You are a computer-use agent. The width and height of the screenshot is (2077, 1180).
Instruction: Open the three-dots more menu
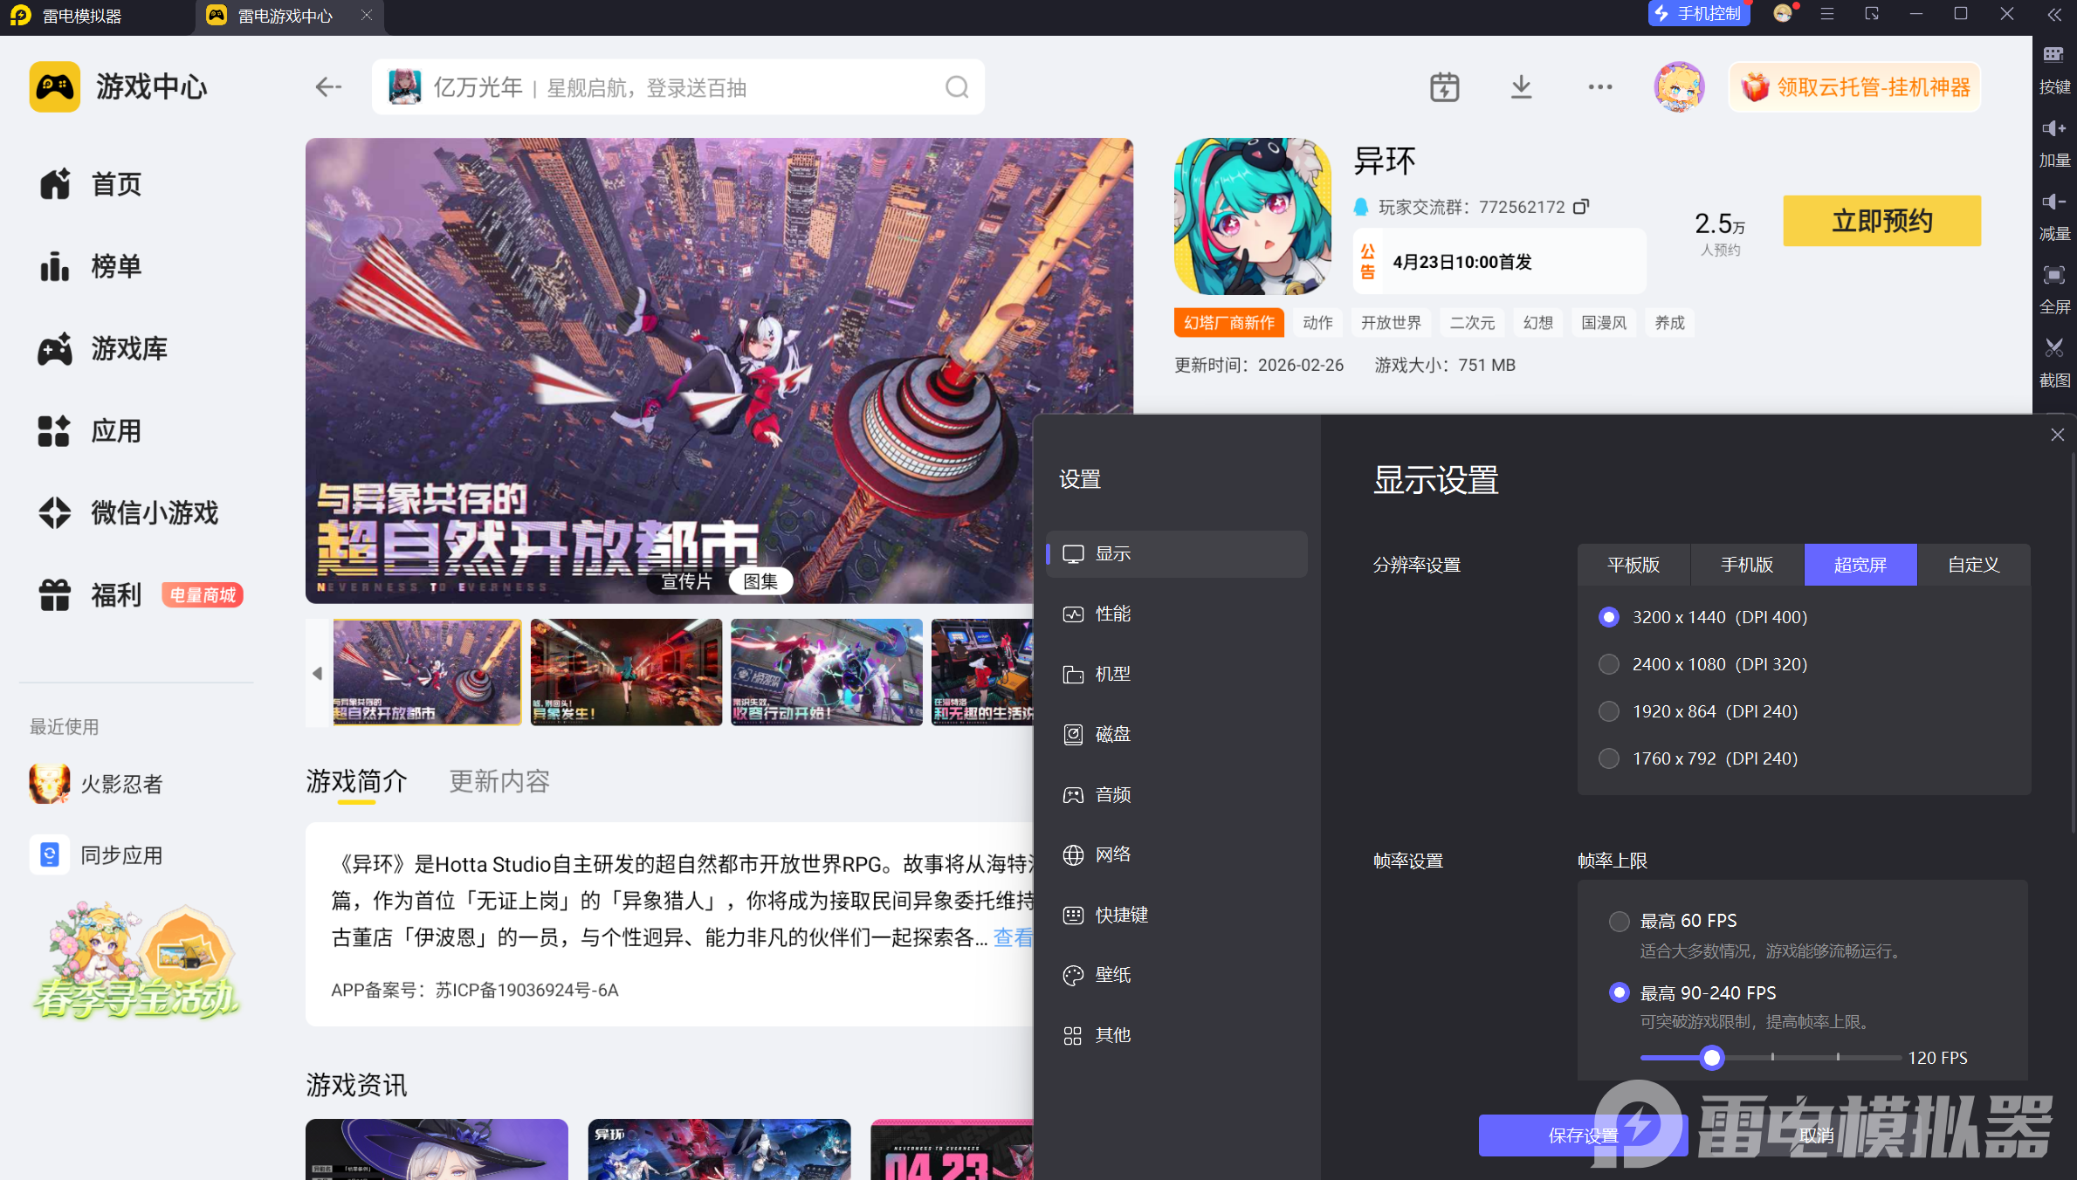(1599, 86)
